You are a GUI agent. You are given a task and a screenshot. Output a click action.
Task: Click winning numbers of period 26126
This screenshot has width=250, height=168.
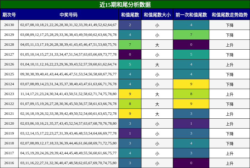pyautogui.click(x=68, y=64)
